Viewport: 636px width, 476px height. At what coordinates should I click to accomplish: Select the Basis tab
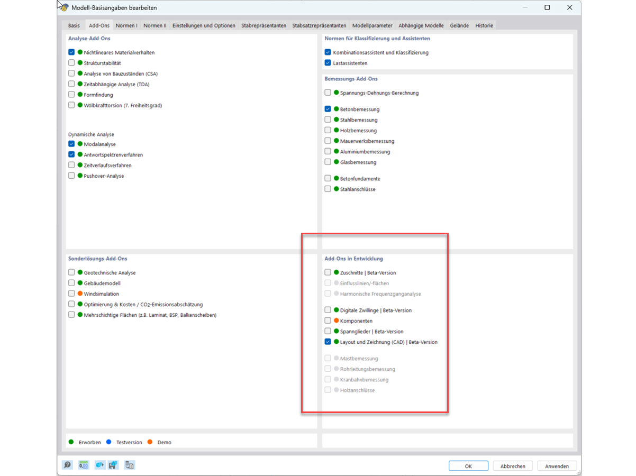click(74, 25)
